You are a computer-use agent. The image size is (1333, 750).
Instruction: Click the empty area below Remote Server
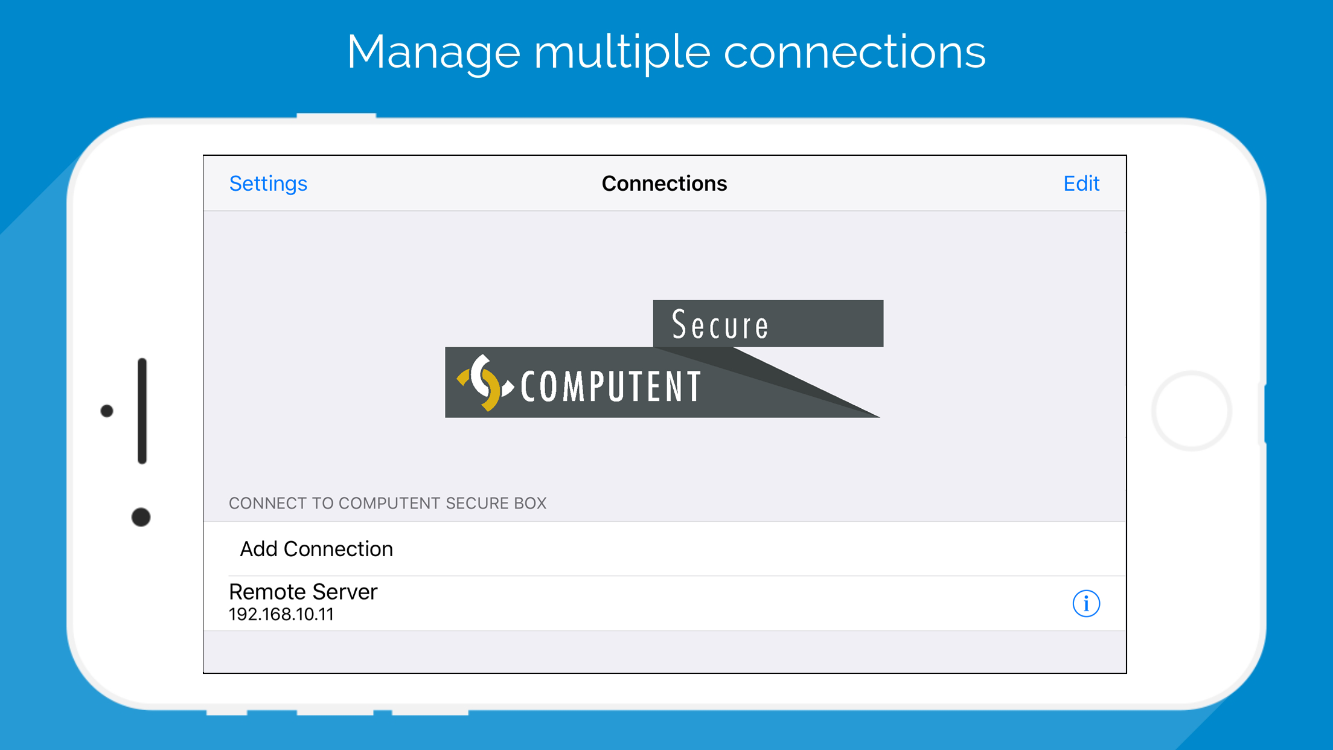click(x=664, y=652)
